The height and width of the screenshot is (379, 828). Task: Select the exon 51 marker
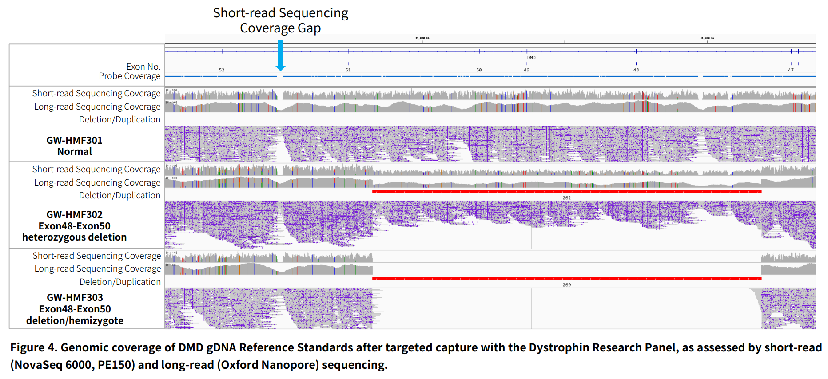[x=348, y=70]
